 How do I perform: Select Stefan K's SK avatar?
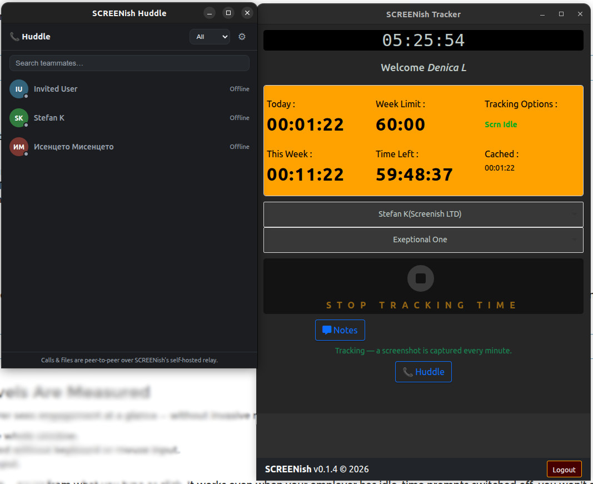(19, 118)
